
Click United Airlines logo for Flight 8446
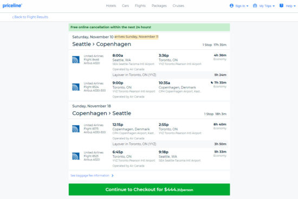click(76, 60)
